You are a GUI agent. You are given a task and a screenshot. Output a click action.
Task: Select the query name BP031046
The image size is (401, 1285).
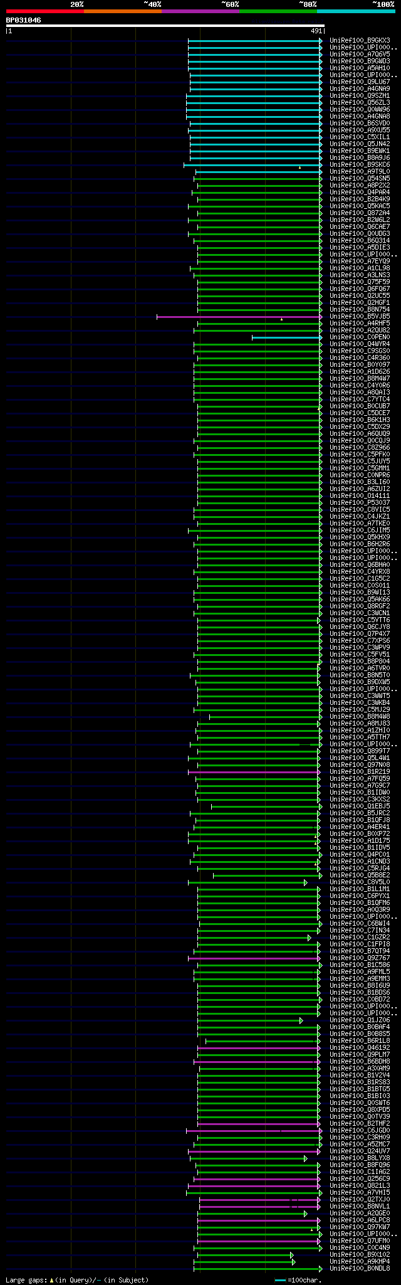pyautogui.click(x=24, y=20)
